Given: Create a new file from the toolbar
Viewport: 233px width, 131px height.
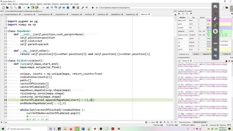Looking at the screenshot, I should click(x=3, y=8).
